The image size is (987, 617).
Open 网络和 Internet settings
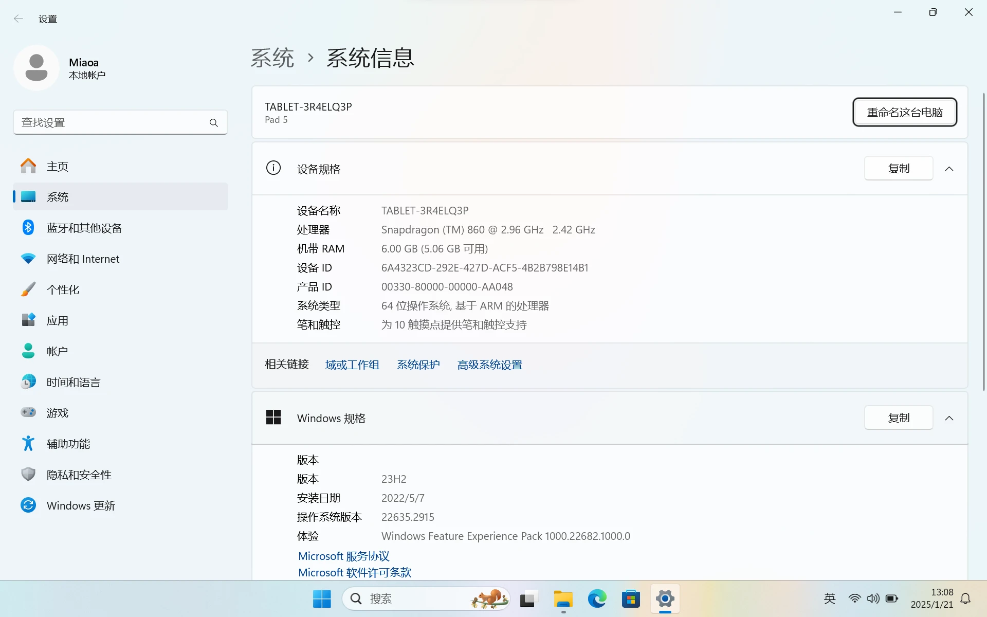(83, 258)
